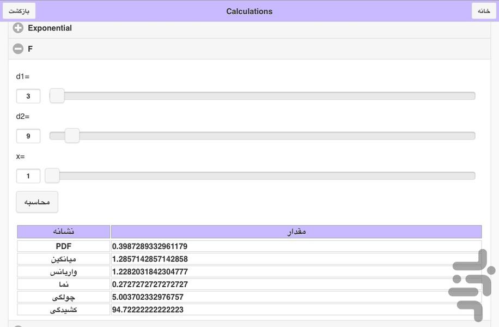Focus the d1 input field showing 3

click(x=28, y=96)
